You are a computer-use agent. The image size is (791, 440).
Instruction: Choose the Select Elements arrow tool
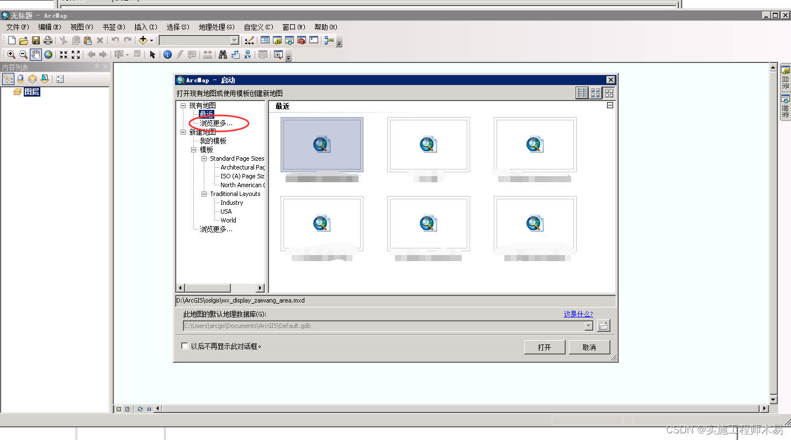pos(153,55)
